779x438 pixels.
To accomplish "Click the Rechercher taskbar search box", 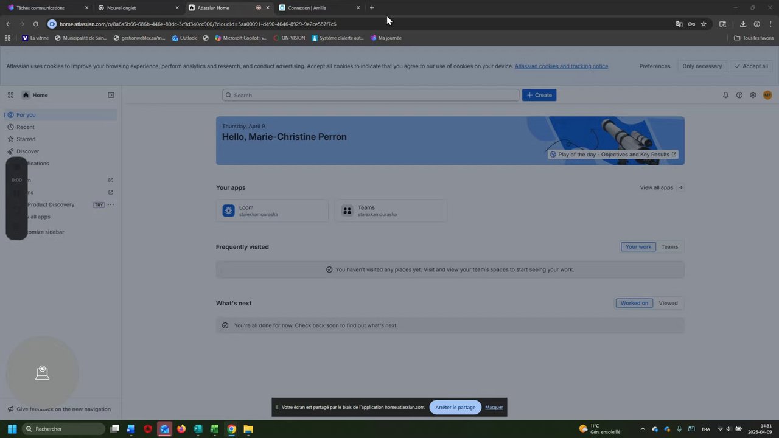I will [64, 429].
